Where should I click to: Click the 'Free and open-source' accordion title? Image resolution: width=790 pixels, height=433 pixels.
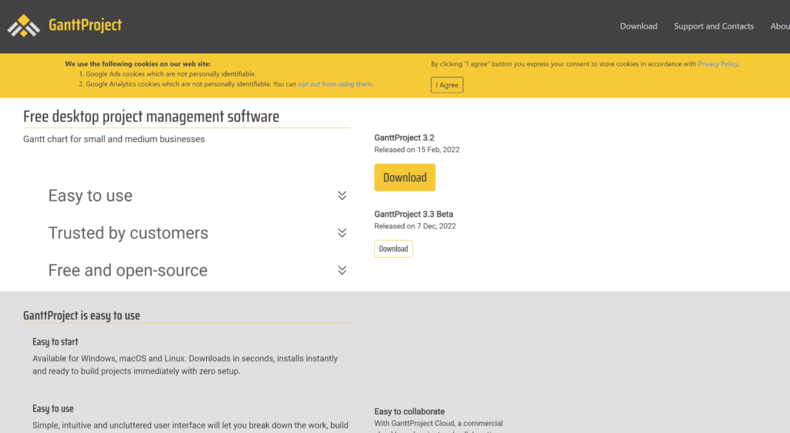click(x=127, y=270)
